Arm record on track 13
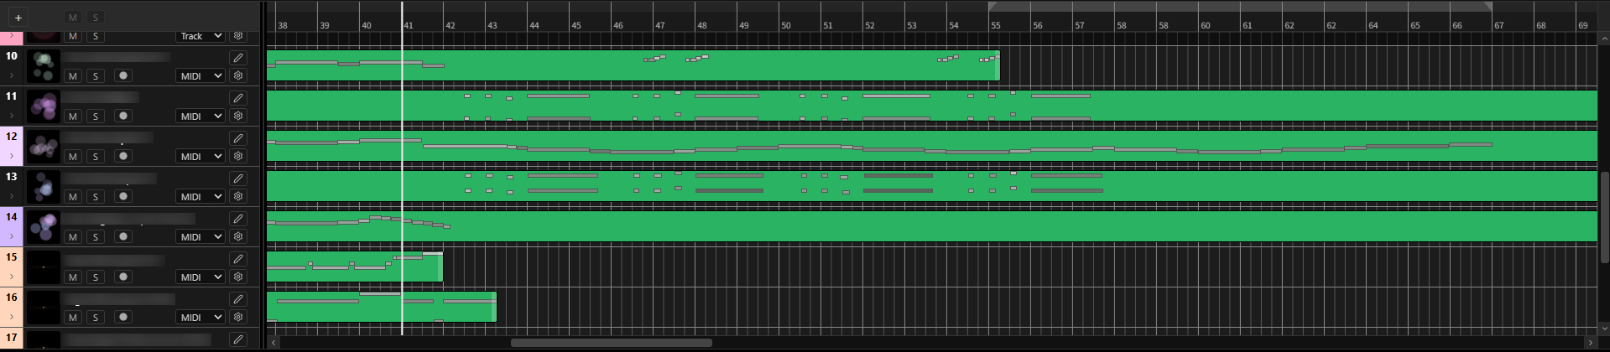 coord(123,197)
